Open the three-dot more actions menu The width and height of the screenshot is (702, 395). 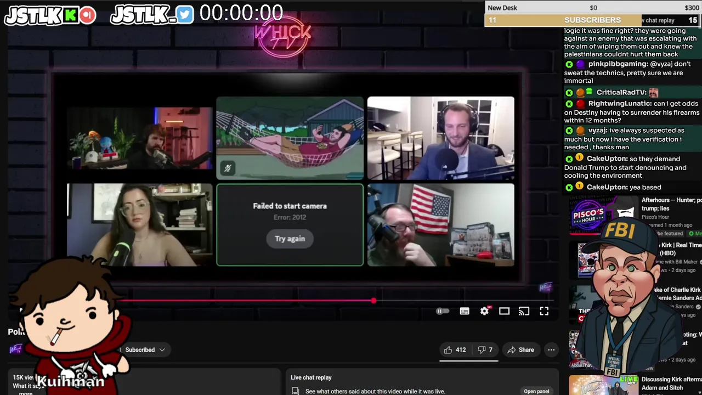551,350
